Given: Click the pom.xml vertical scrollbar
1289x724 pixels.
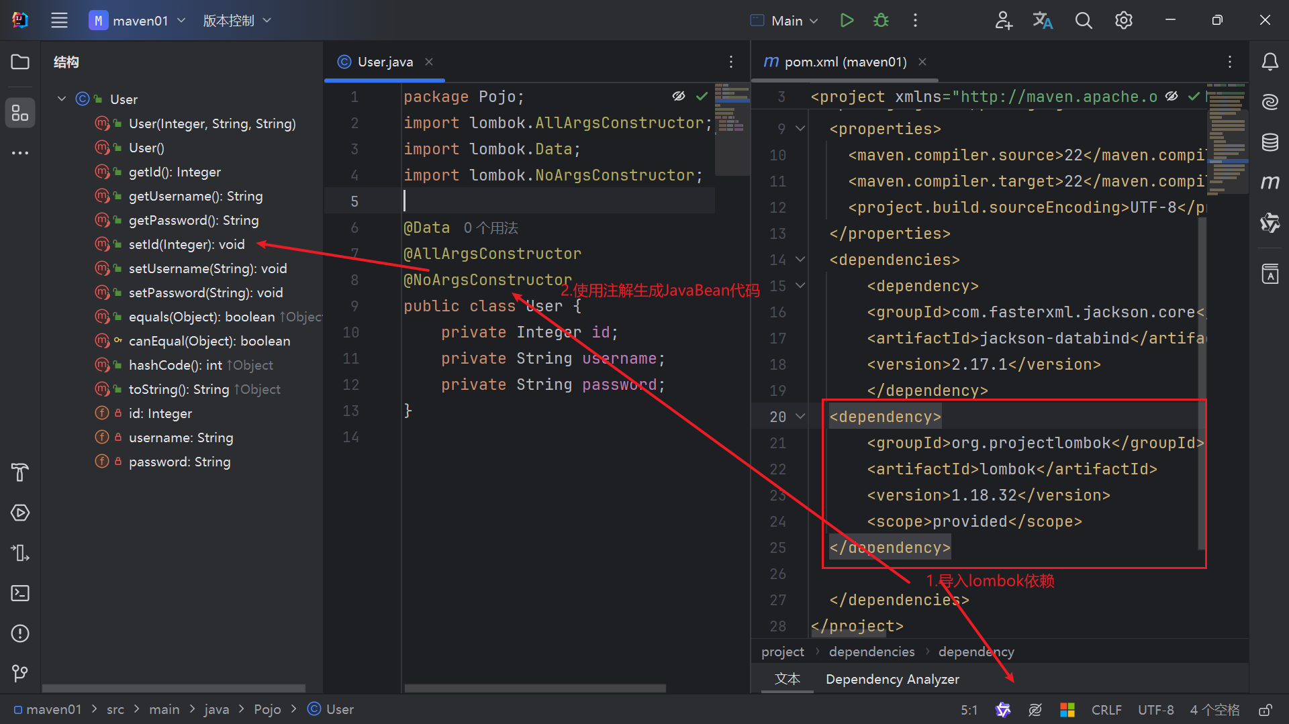Looking at the screenshot, I should click(1202, 382).
